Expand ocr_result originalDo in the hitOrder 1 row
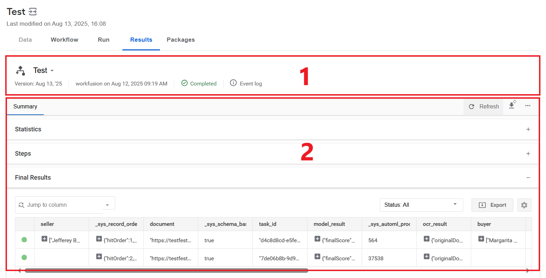546x278 pixels. coord(427,239)
